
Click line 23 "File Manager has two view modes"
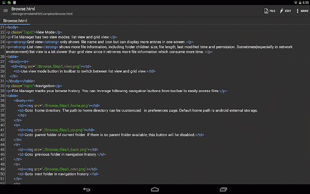click(61, 37)
